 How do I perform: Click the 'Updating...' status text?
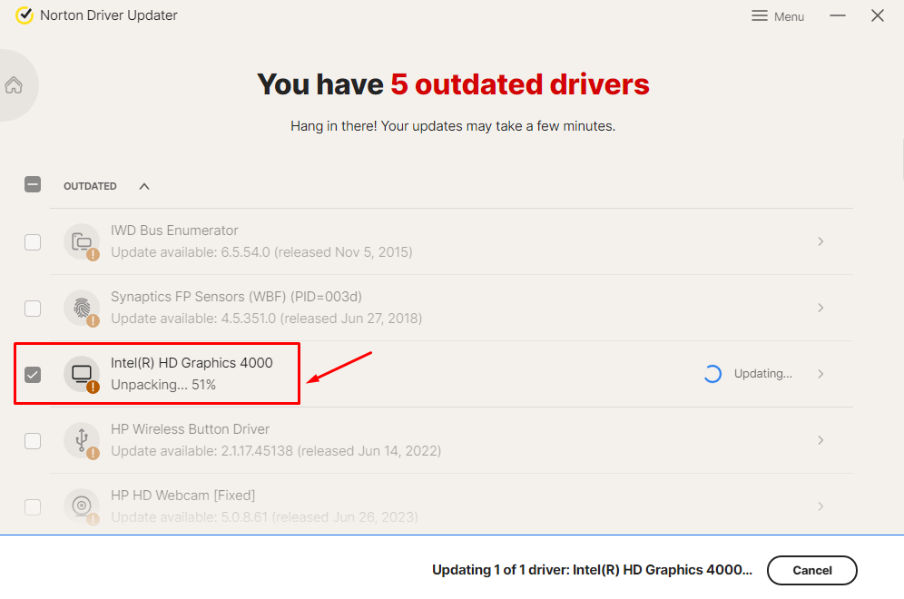pos(762,374)
